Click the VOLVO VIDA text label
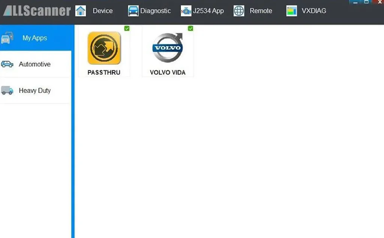The image size is (384, 238). 168,73
